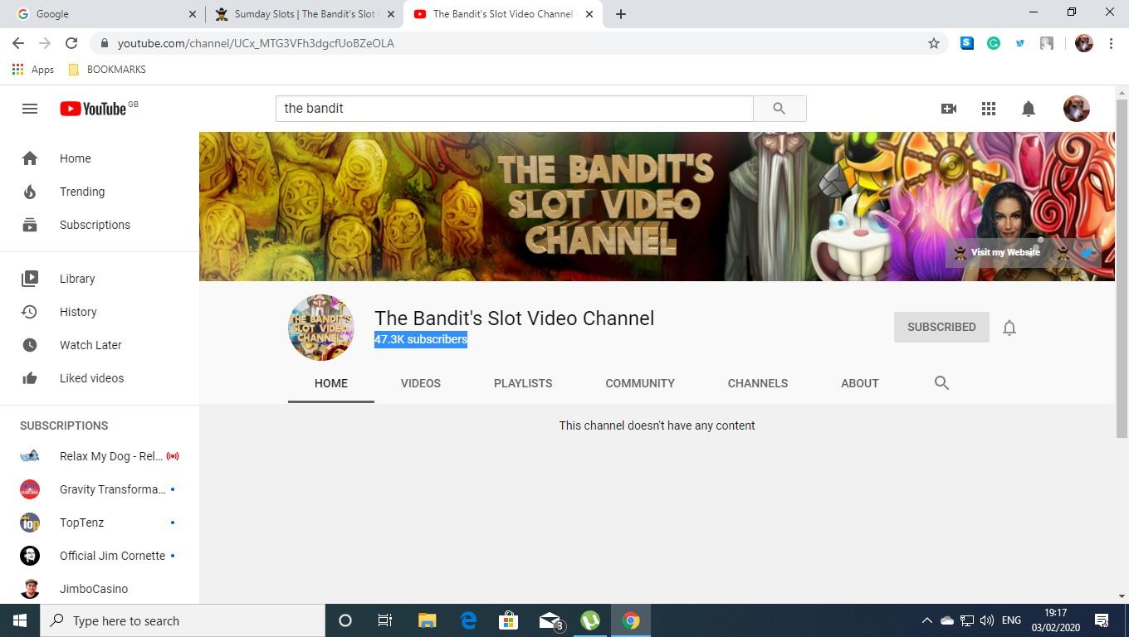Open Watch Later in the sidebar
The width and height of the screenshot is (1129, 637).
[100, 345]
